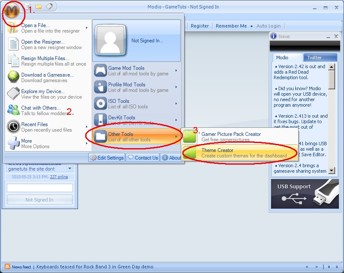Click the Gamer Picture Pack Creator green icon
Image resolution: width=344 pixels, height=273 pixels.
[x=190, y=136]
